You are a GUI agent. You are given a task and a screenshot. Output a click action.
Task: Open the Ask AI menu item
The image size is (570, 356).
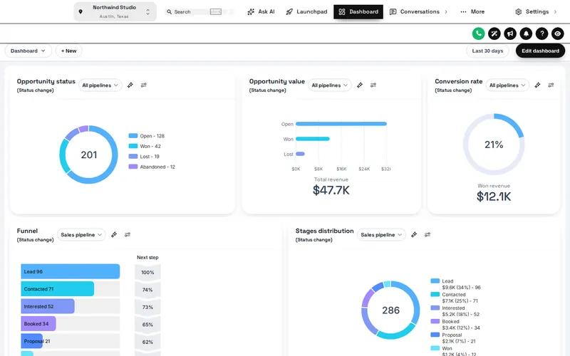261,12
